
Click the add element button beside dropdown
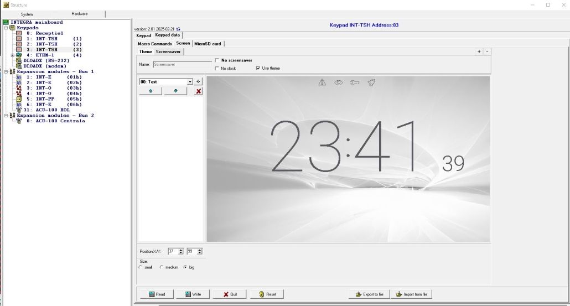(199, 81)
